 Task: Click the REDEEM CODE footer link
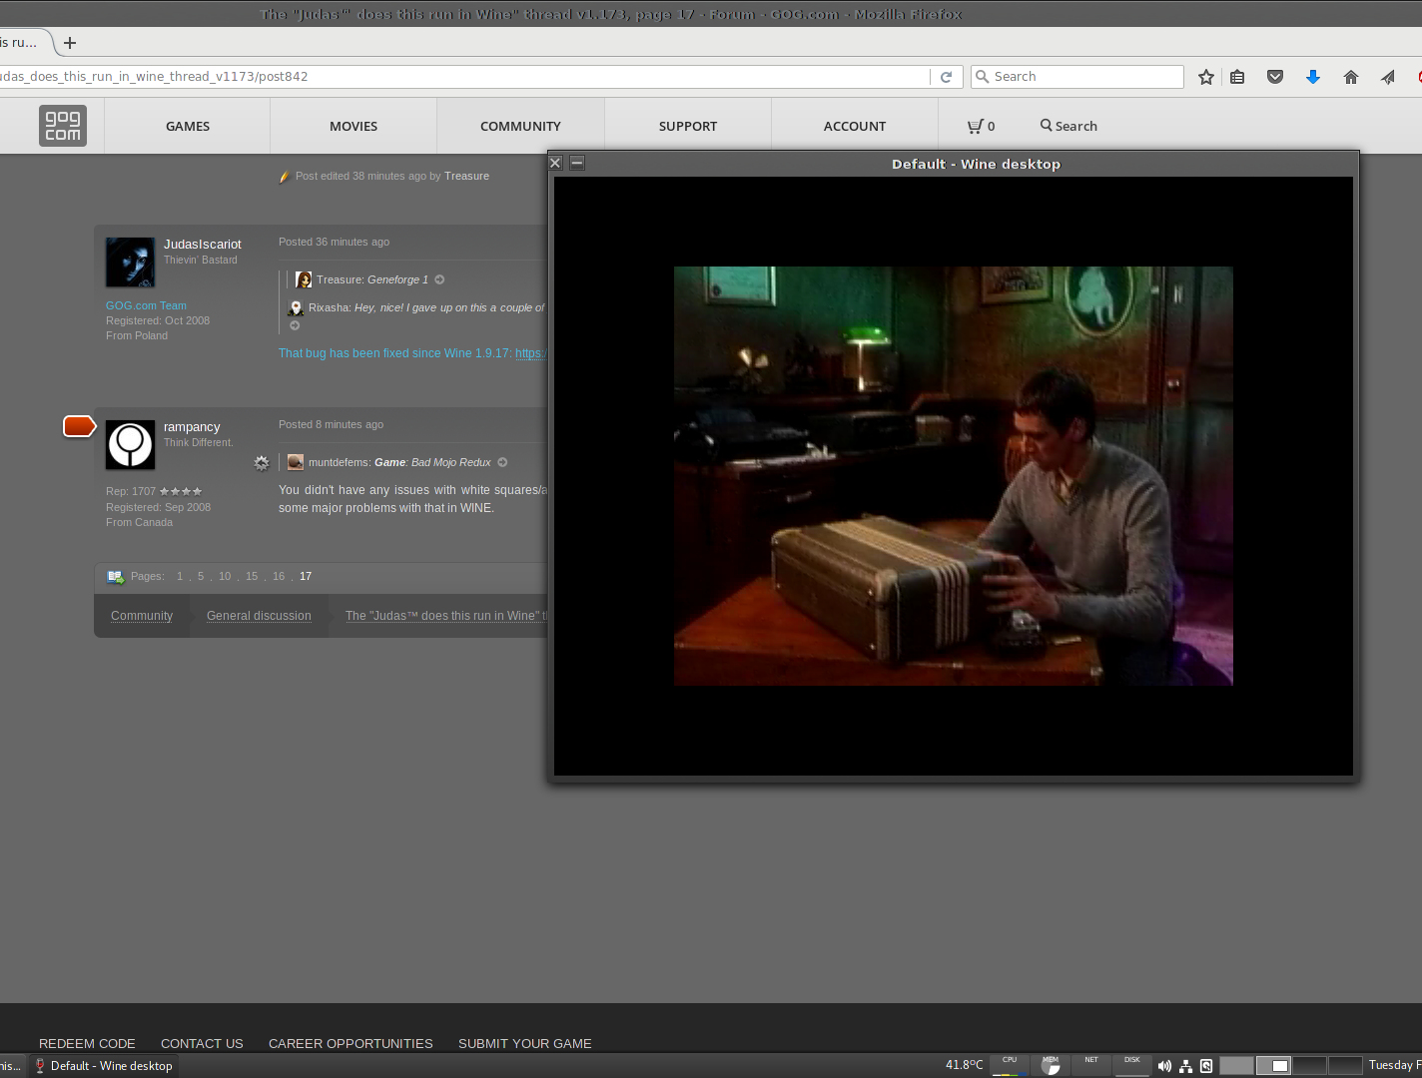[x=87, y=1044]
